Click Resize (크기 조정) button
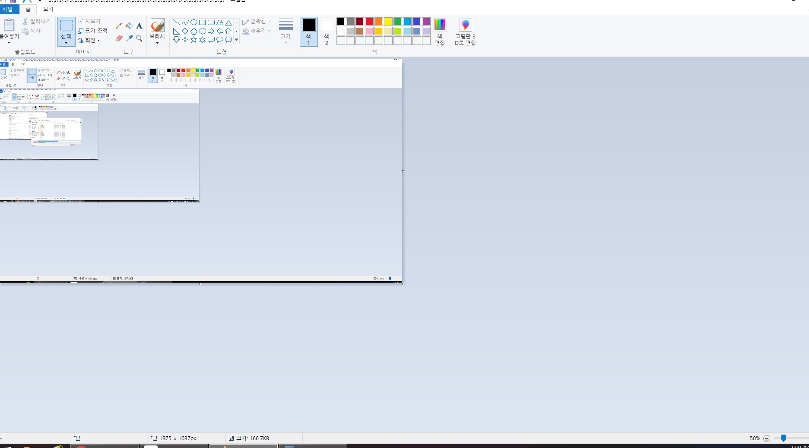The height and width of the screenshot is (448, 809). (x=92, y=31)
